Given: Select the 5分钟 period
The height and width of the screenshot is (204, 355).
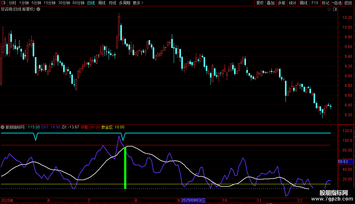Looking at the screenshot, I should pos(36,3).
